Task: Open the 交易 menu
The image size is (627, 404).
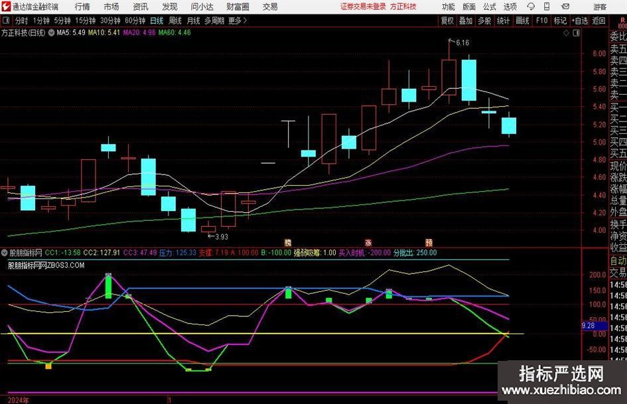Action: (270, 7)
